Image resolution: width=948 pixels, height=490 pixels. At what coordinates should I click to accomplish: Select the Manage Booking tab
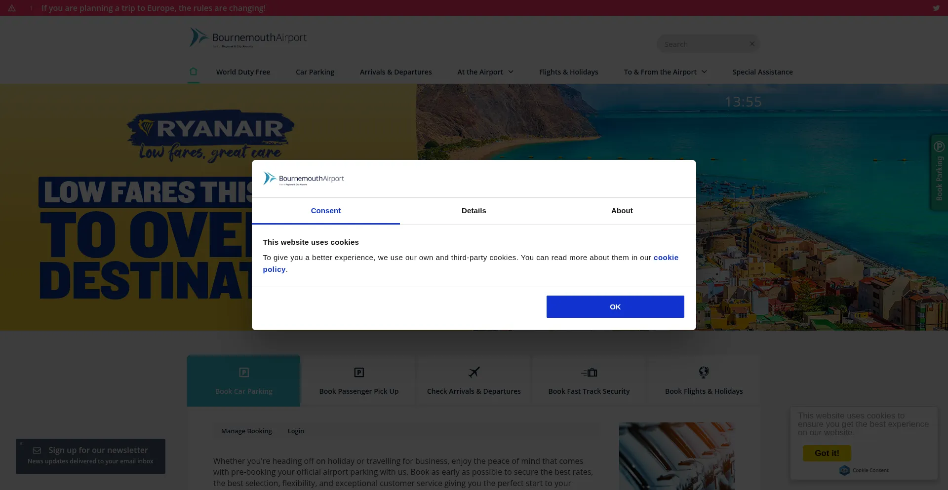coord(246,431)
